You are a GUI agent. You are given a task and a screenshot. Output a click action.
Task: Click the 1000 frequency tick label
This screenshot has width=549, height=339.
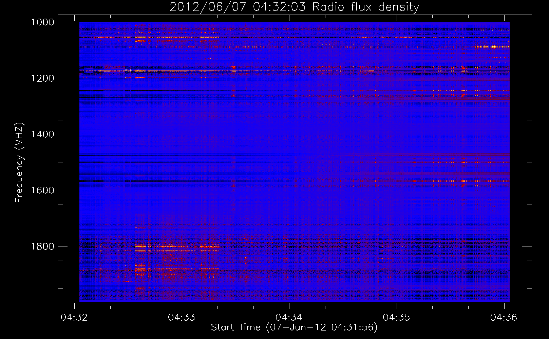point(42,22)
